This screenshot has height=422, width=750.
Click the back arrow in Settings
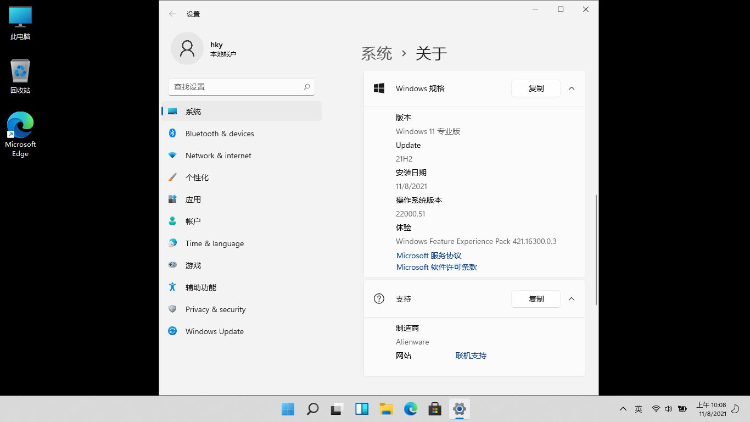click(x=172, y=14)
